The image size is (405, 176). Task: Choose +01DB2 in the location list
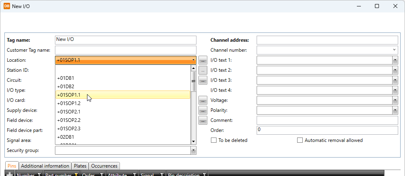(x=65, y=87)
